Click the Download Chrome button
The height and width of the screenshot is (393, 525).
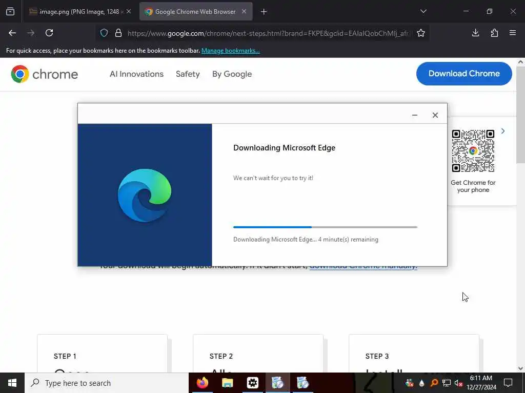[x=464, y=74]
